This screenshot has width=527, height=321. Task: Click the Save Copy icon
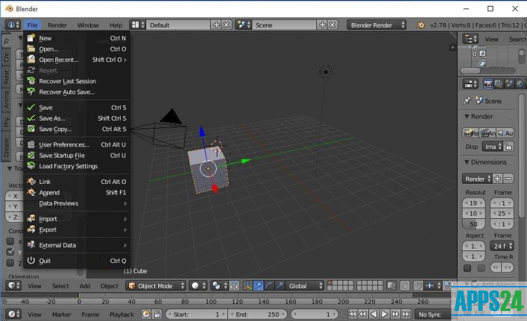31,129
